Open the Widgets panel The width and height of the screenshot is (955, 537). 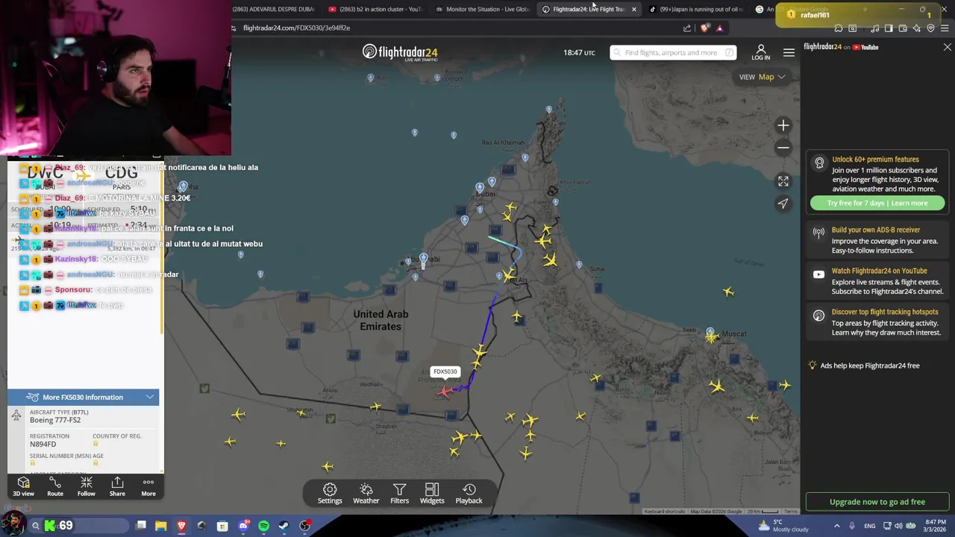click(x=432, y=494)
